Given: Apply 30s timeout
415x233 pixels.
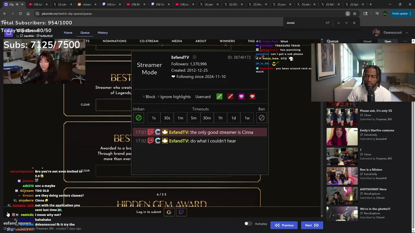Looking at the screenshot, I should pyautogui.click(x=167, y=118).
